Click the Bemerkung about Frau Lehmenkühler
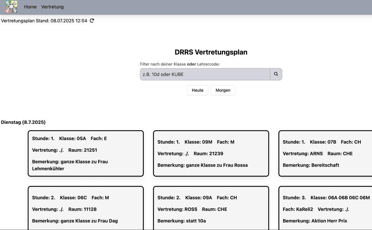This screenshot has width=372, height=230. click(x=70, y=164)
